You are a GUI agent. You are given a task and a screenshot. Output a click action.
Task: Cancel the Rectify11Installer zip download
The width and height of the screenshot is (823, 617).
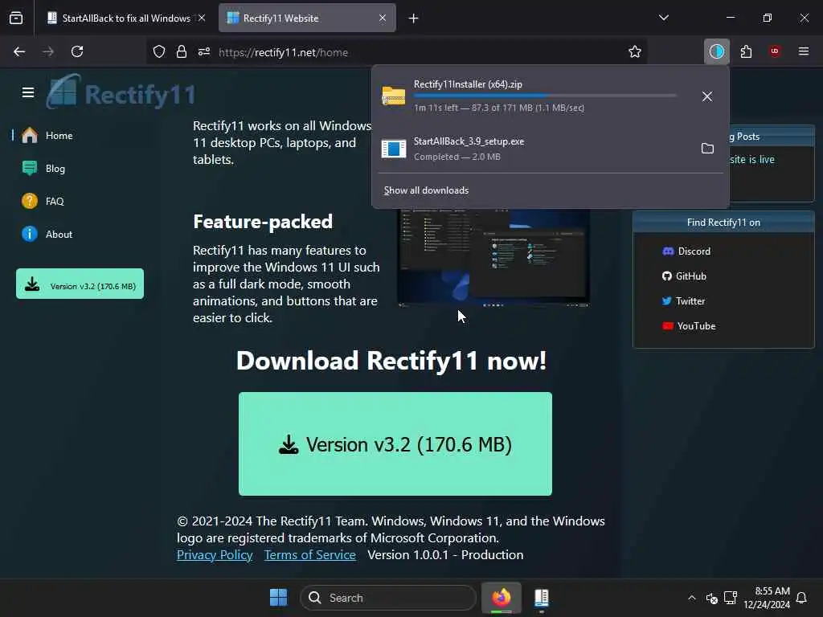pyautogui.click(x=707, y=96)
